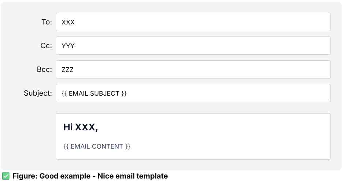Click the email body text area
The width and height of the screenshot is (344, 184).
coord(193,137)
